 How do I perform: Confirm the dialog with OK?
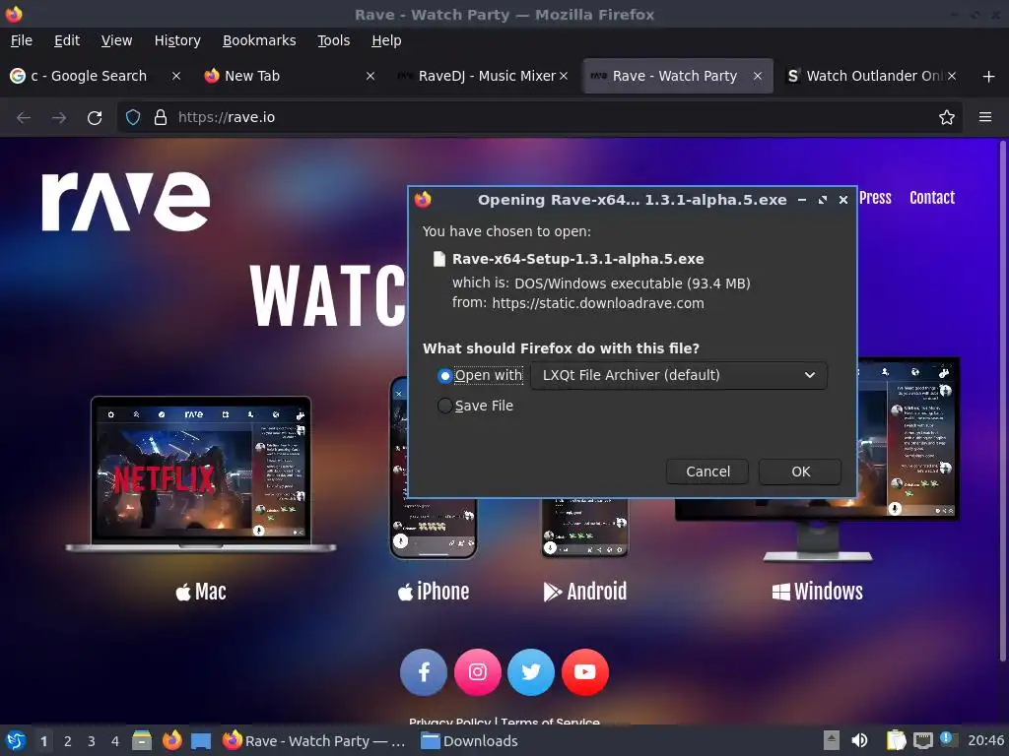tap(800, 472)
